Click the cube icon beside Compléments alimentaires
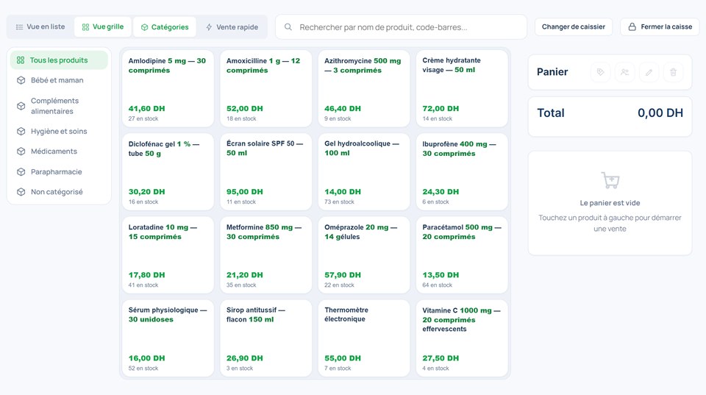This screenshot has height=395, width=706. [21, 106]
